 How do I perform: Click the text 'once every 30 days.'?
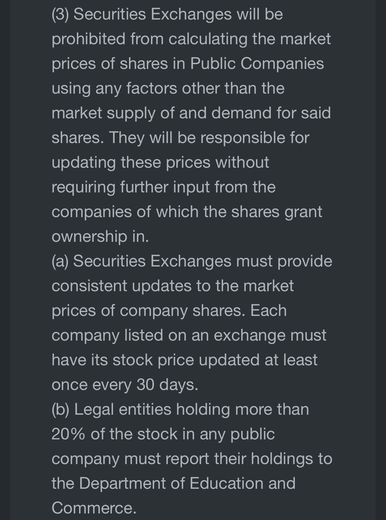coord(125,385)
